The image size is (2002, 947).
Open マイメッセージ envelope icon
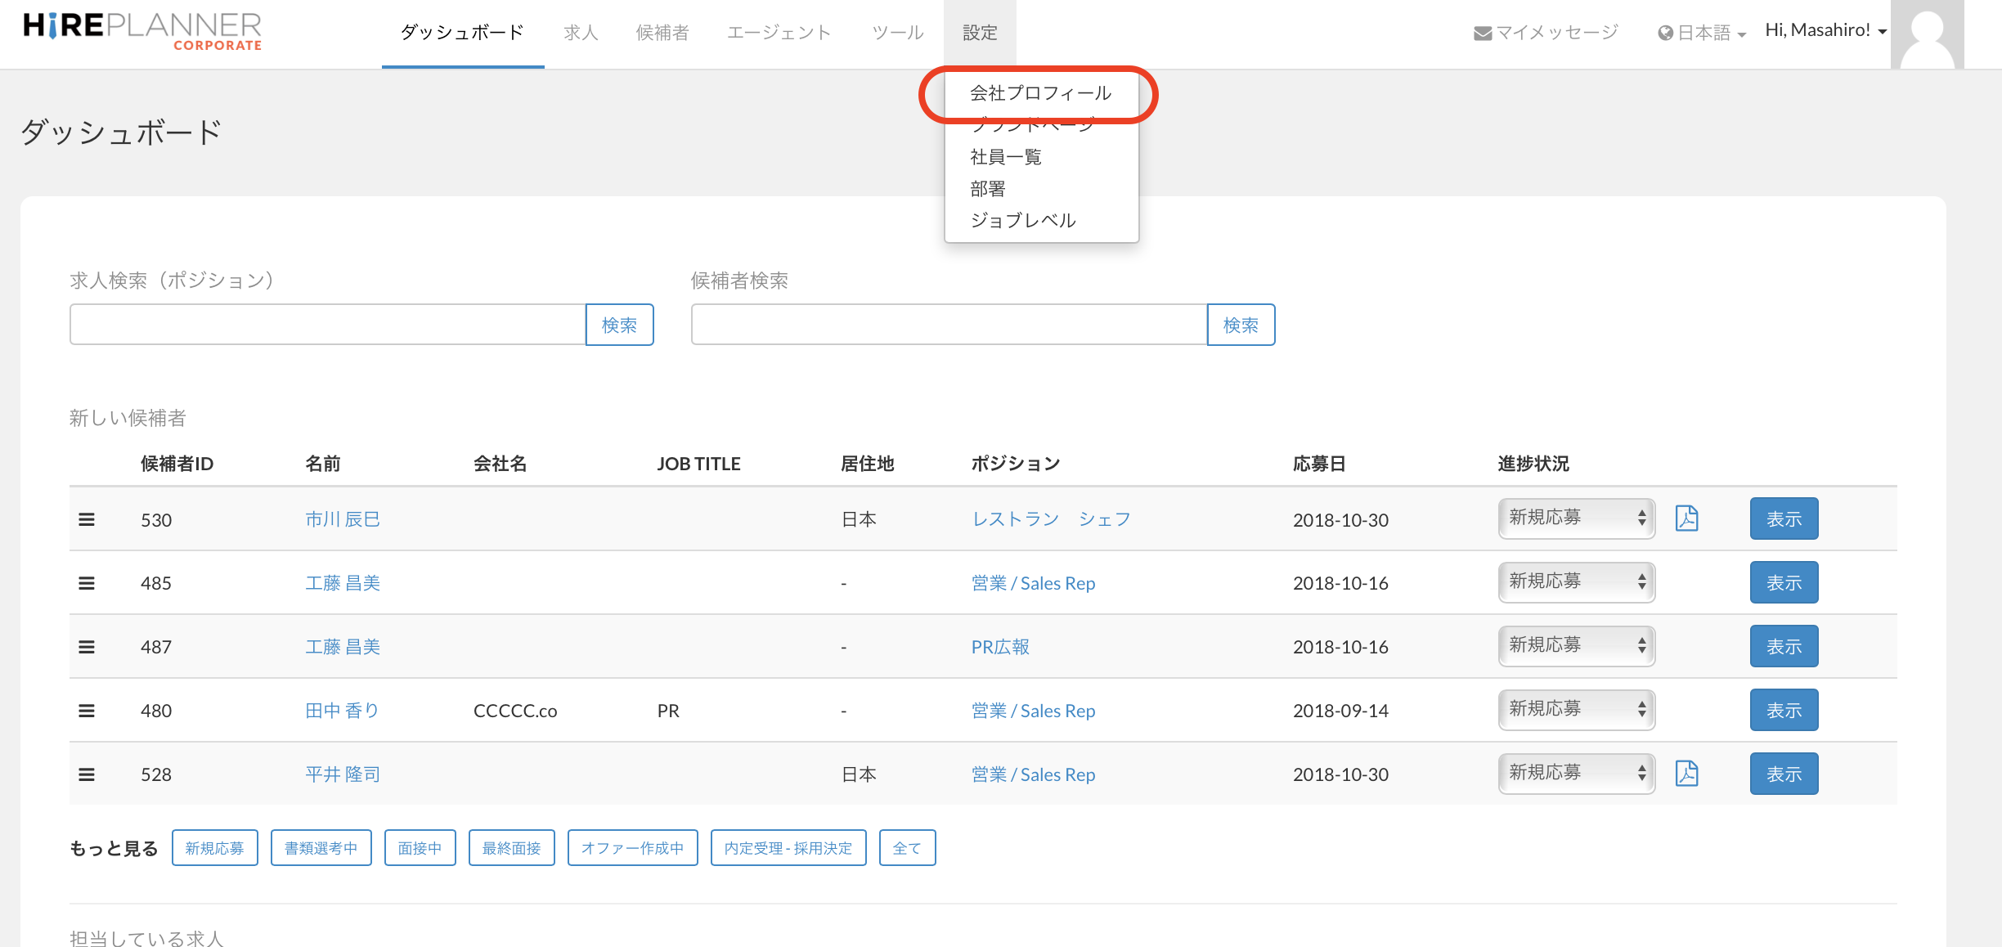coord(1482,33)
